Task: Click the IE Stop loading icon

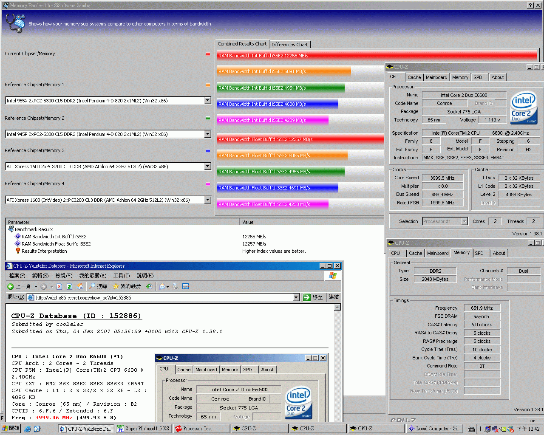Action: [x=59, y=286]
